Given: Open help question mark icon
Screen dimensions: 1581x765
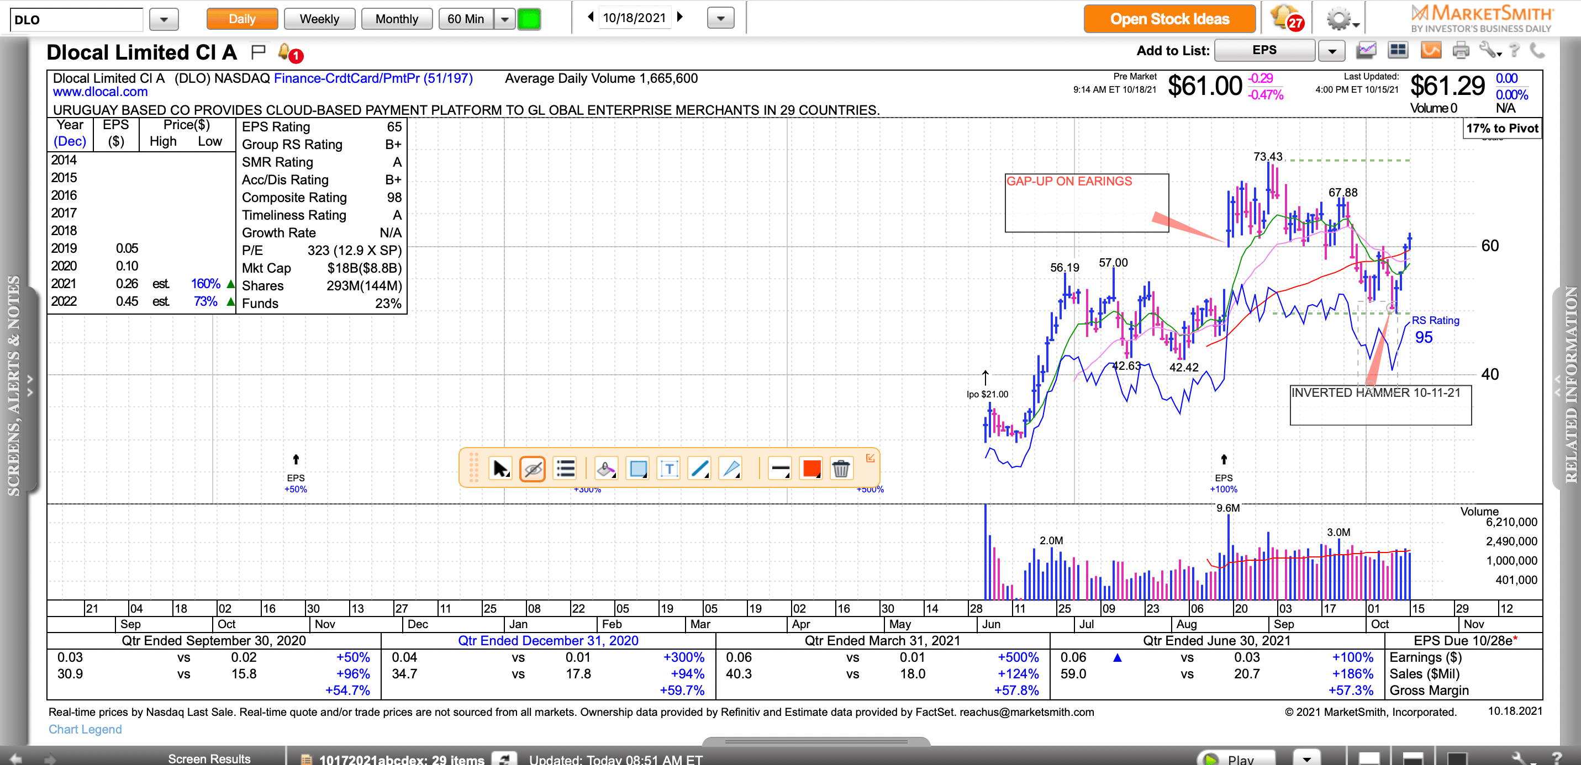Looking at the screenshot, I should (1514, 50).
